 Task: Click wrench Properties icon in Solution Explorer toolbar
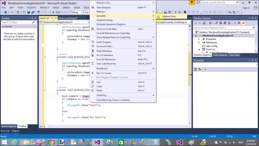239,23
